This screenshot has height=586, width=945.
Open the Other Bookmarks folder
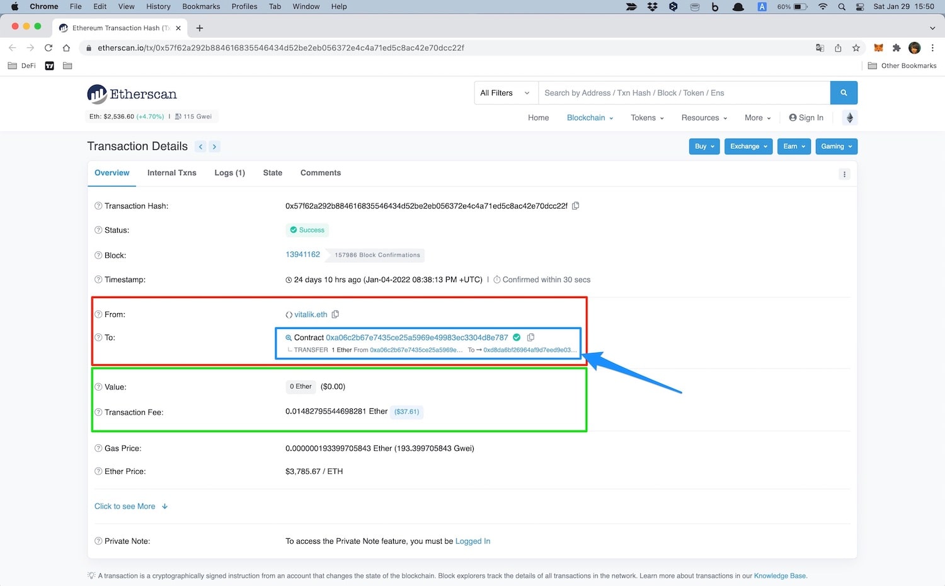(902, 66)
